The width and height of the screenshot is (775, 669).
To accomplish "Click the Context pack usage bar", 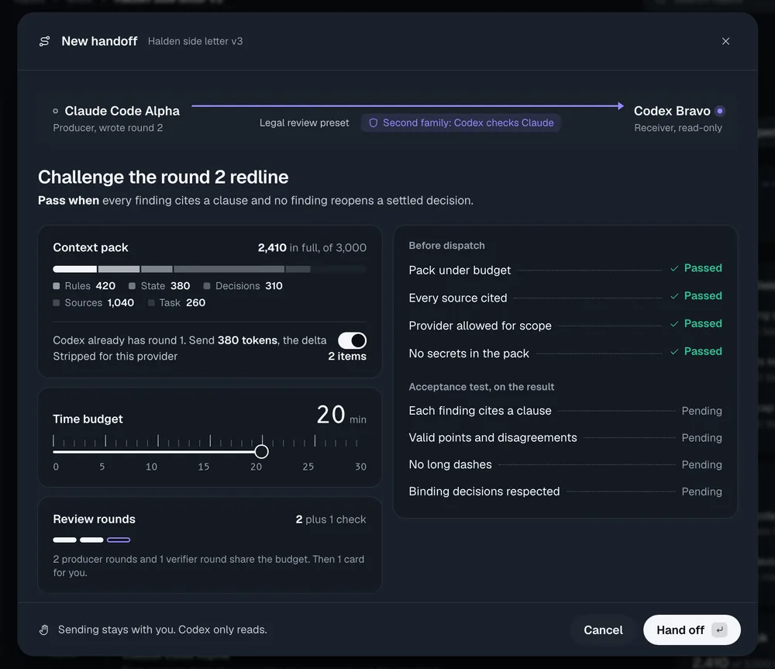I will pyautogui.click(x=209, y=269).
